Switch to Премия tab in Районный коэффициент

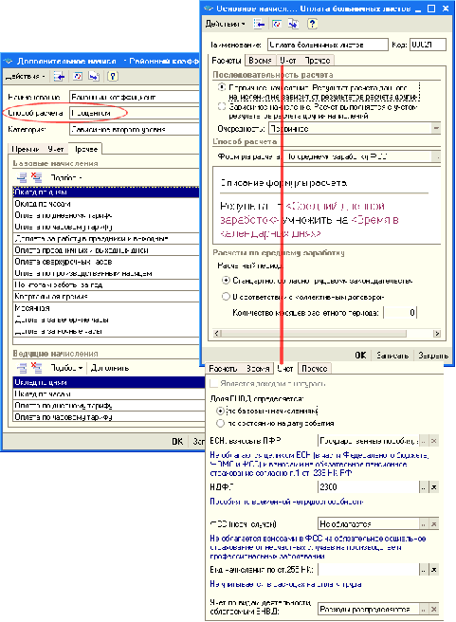25,149
